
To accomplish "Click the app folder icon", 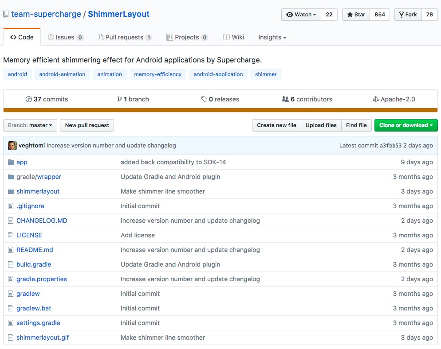I will (x=11, y=162).
